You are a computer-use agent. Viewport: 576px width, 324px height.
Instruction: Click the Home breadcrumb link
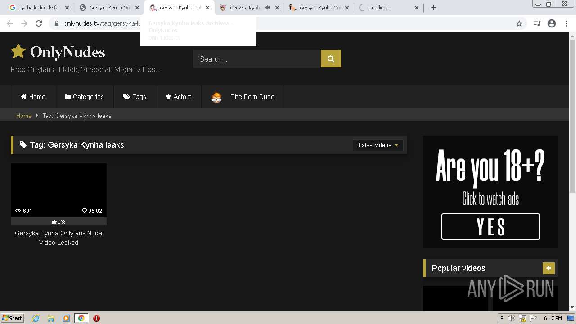pos(24,116)
